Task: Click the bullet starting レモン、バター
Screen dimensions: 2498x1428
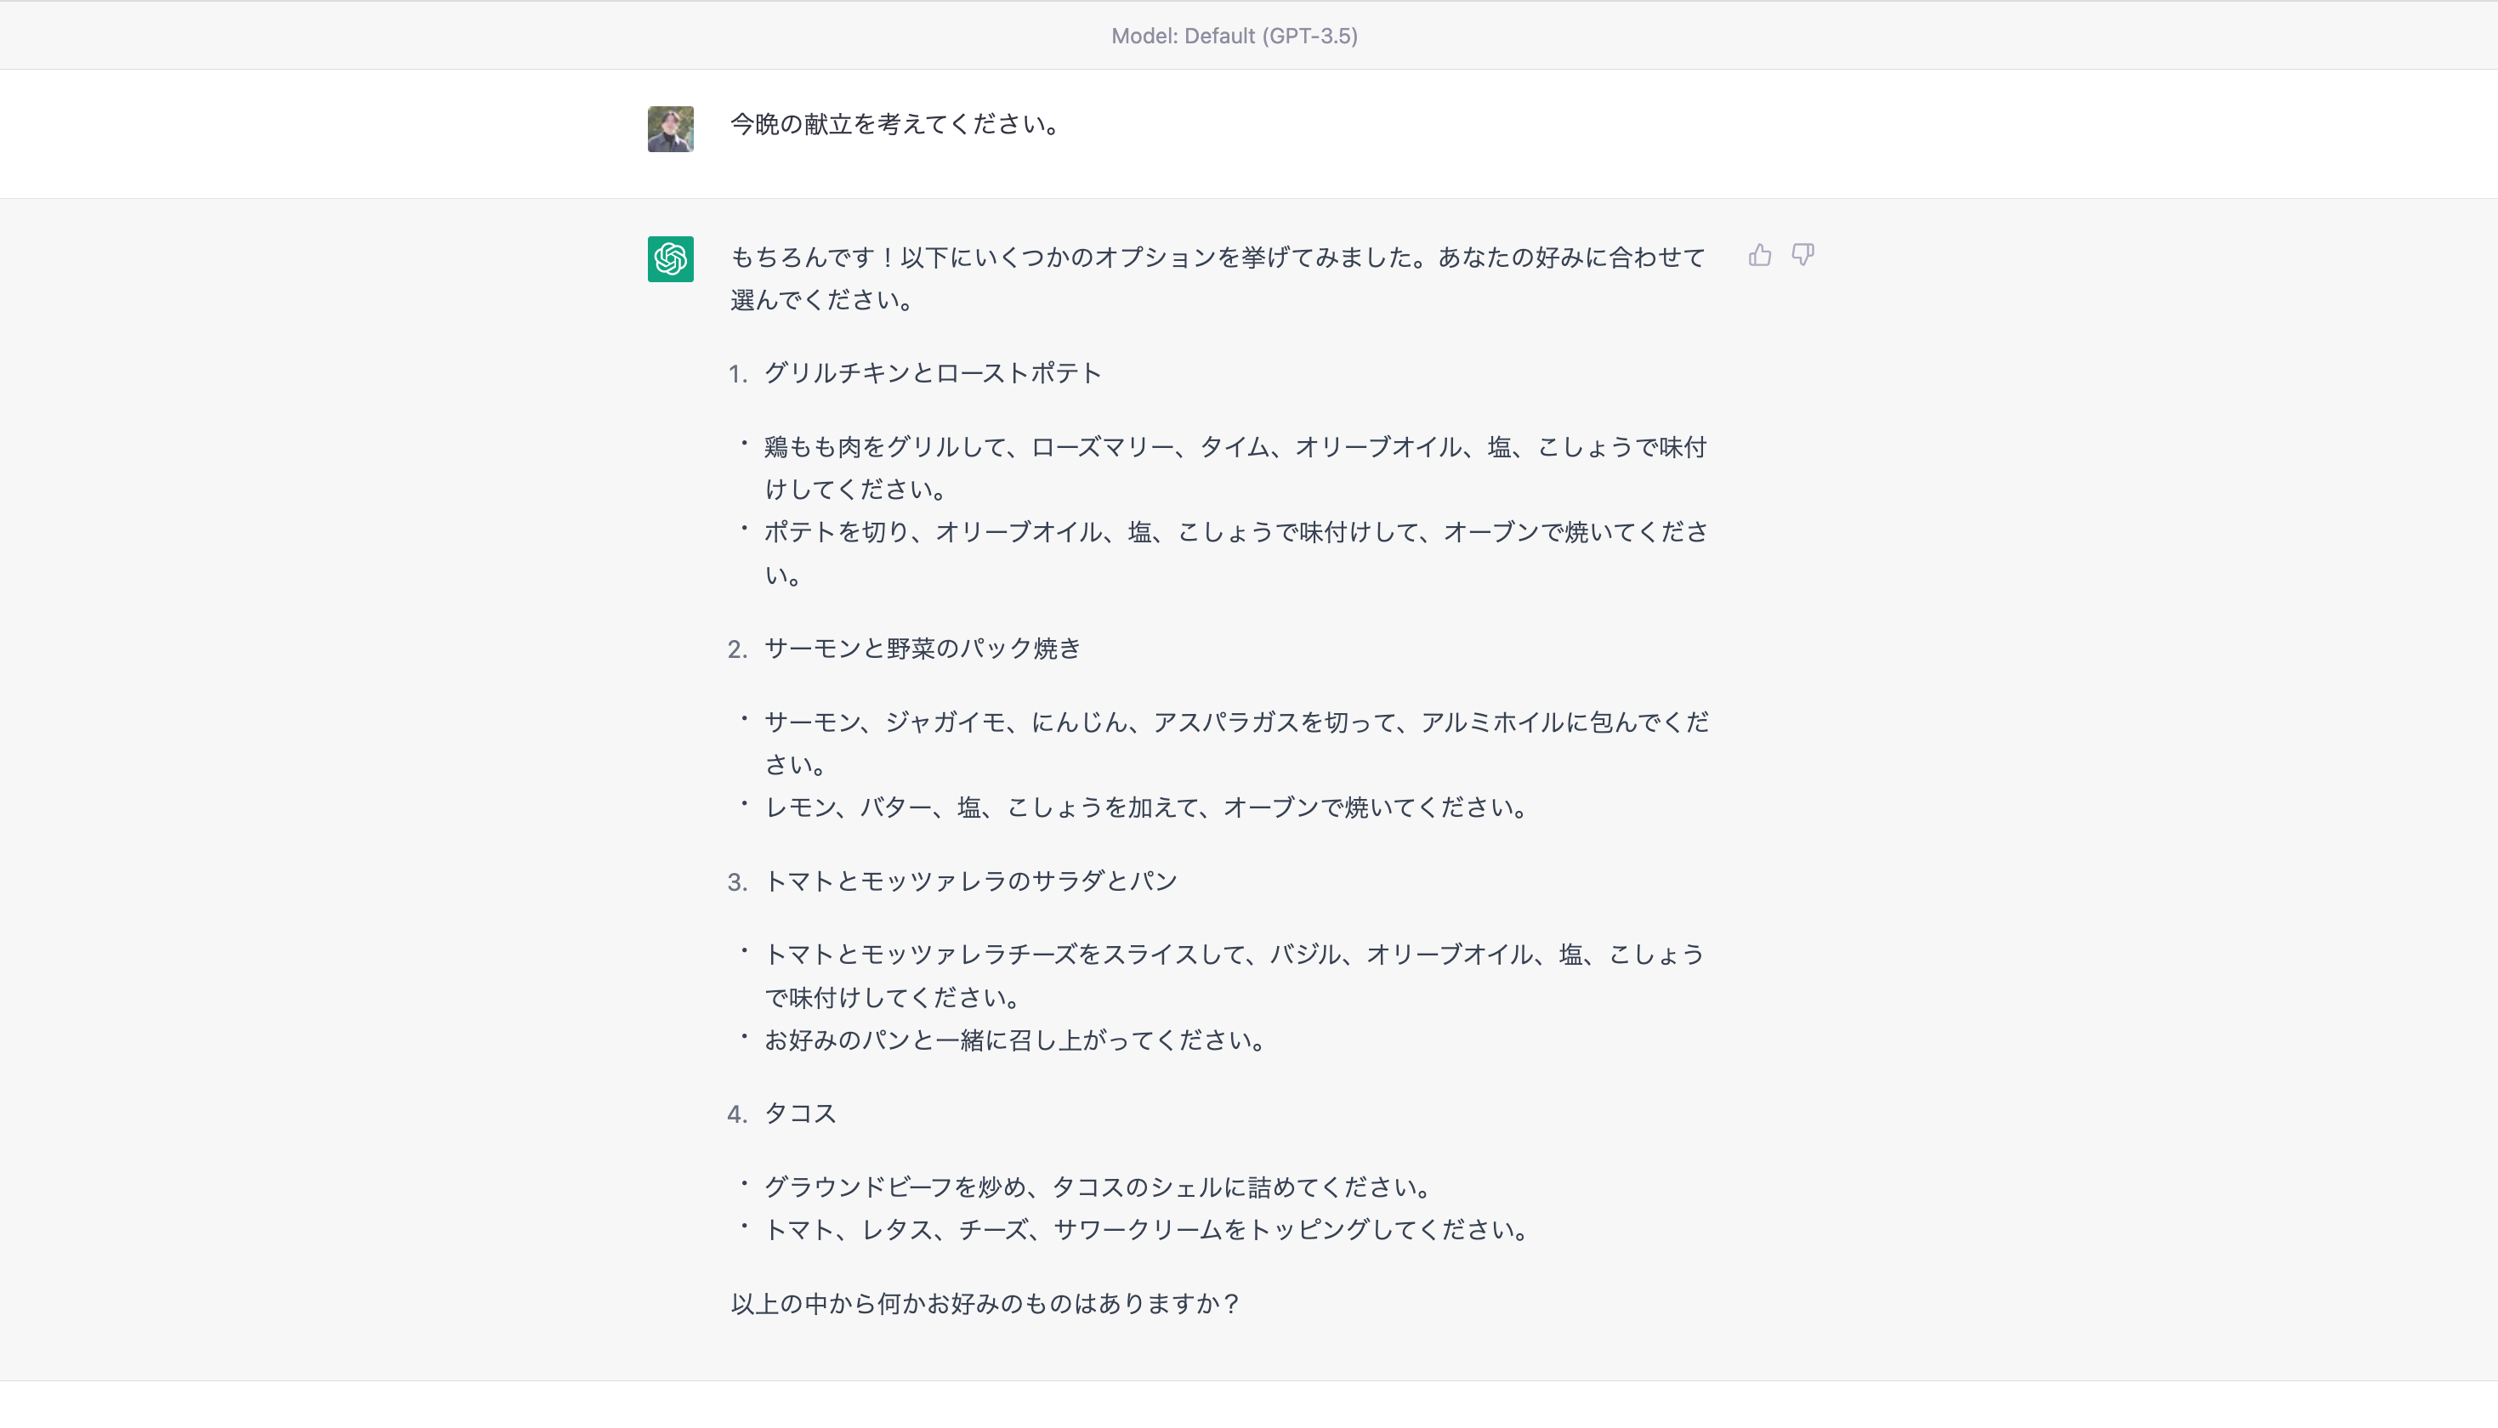Action: [1148, 807]
